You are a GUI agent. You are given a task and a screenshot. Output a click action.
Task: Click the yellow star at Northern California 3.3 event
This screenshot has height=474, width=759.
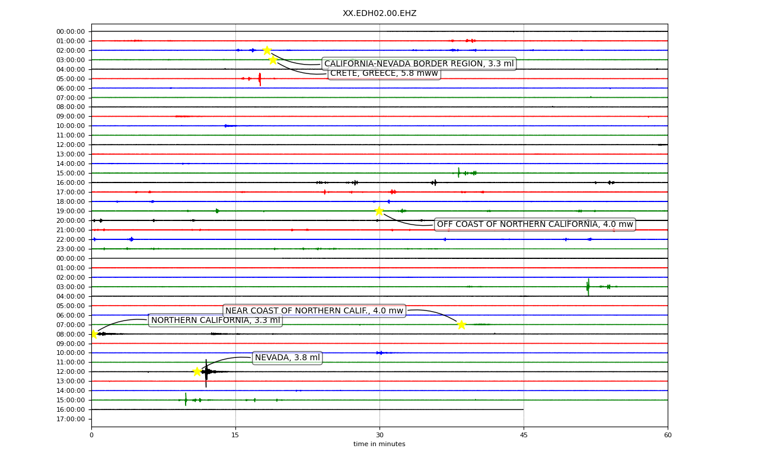coord(93,334)
